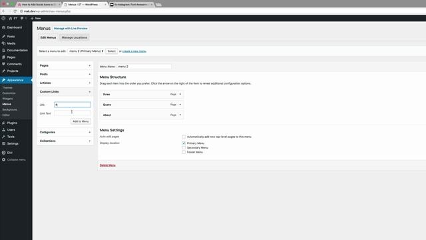
Task: Expand the Posts accordion section
Action: (65, 74)
